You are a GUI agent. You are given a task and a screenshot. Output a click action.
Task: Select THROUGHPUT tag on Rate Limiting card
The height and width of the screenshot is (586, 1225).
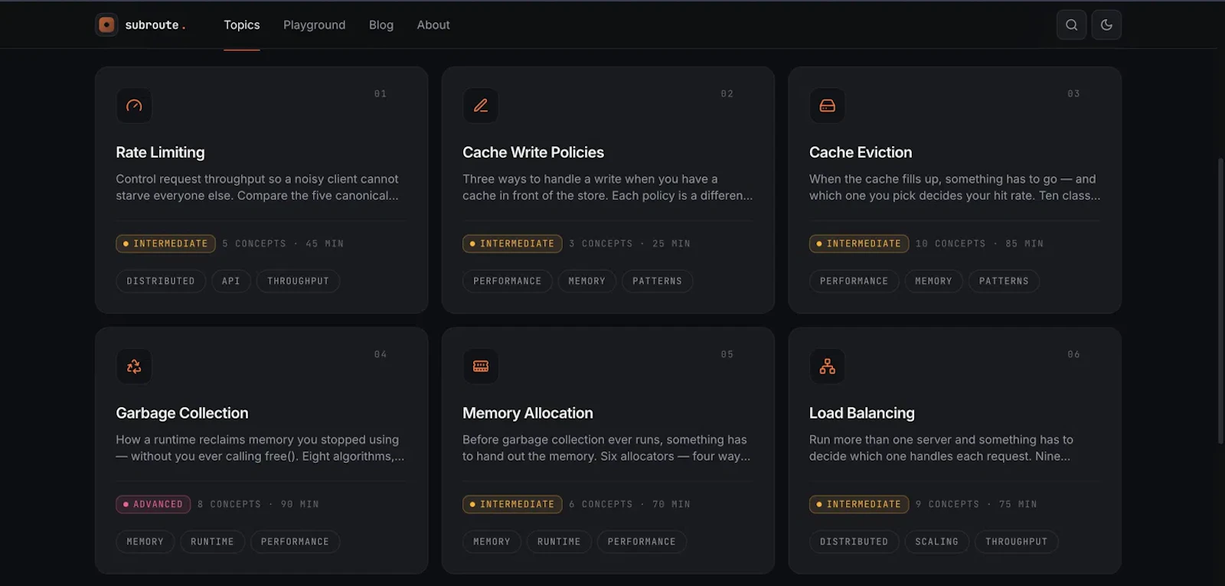tap(298, 281)
